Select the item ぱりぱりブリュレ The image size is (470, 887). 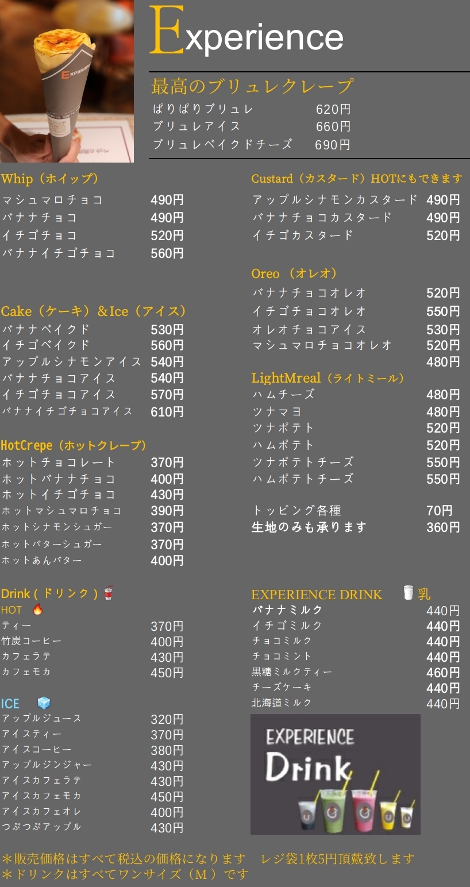(203, 109)
